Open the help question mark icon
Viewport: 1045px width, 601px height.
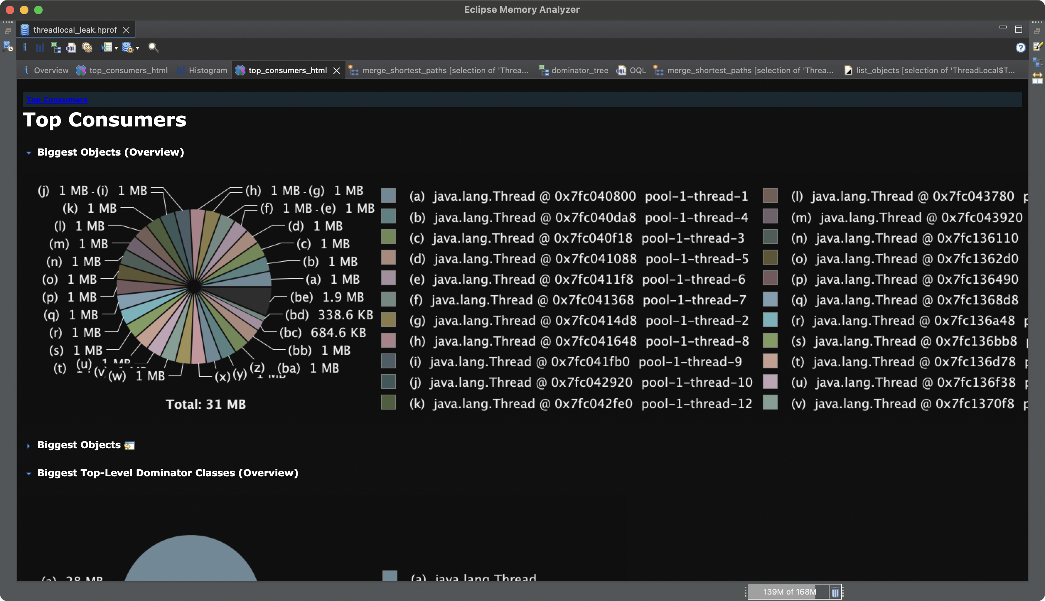tap(1020, 48)
